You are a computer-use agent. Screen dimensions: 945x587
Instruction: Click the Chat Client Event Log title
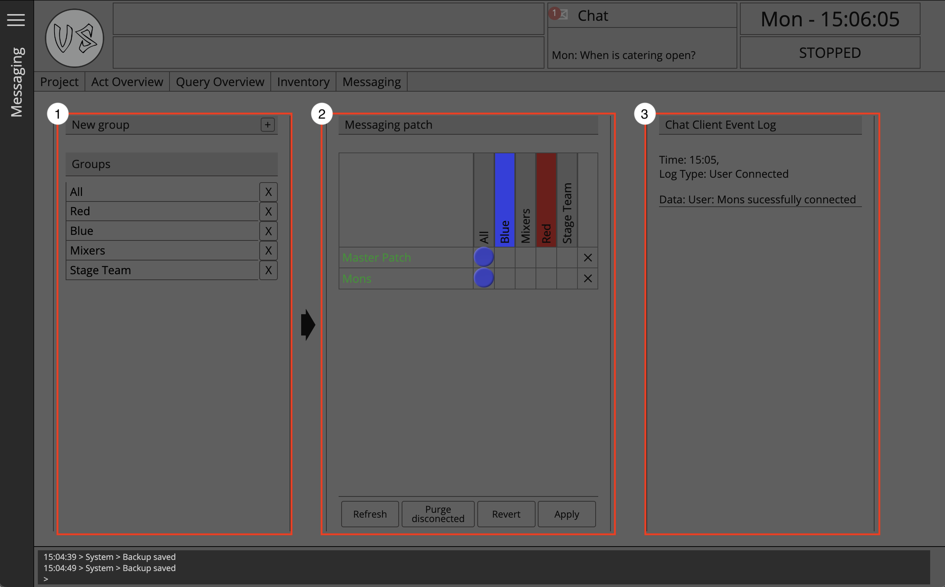coord(760,125)
